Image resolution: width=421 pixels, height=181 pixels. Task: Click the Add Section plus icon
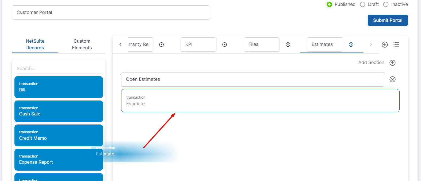(x=392, y=63)
